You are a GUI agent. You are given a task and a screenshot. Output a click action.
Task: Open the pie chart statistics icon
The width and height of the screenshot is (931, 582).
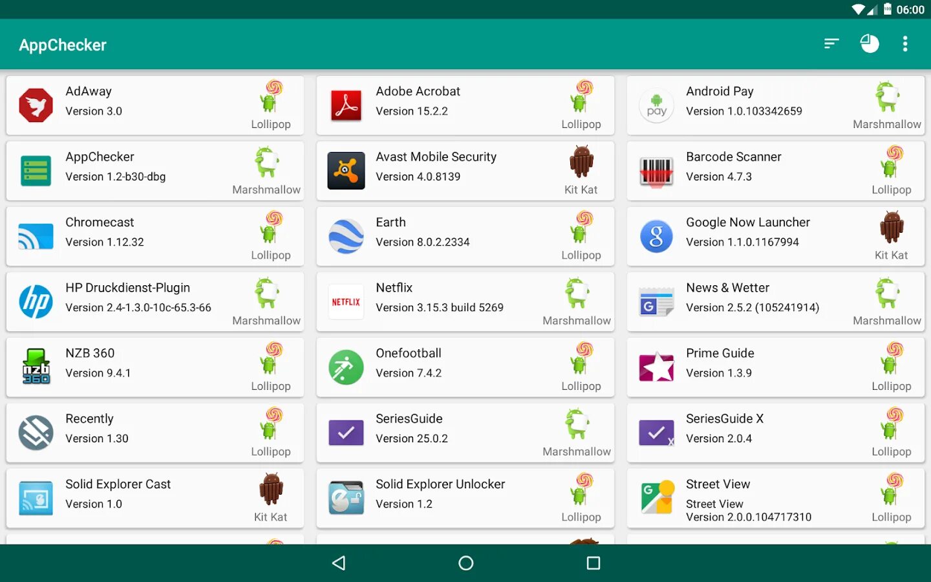(x=870, y=43)
